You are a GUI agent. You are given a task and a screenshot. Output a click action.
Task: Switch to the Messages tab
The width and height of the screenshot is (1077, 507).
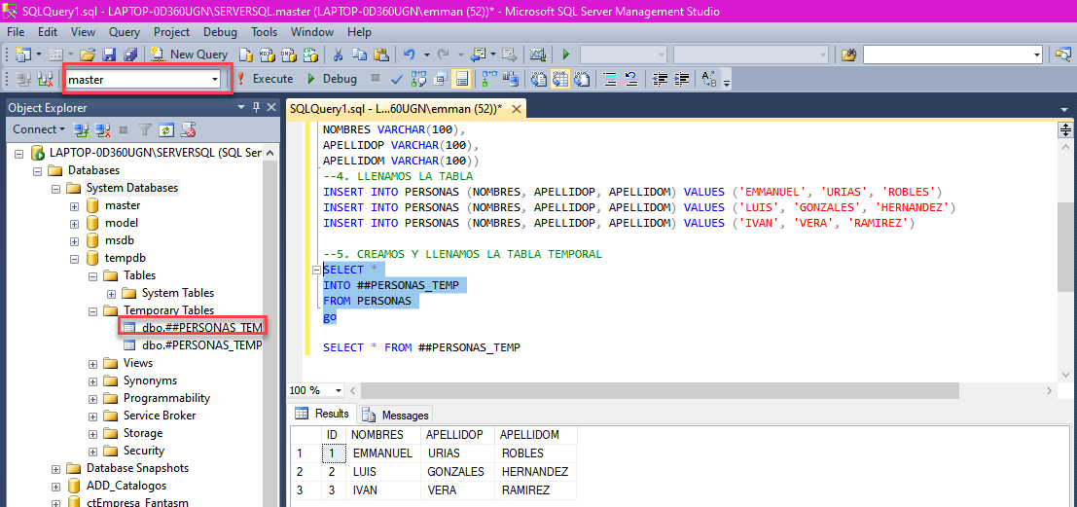coord(396,415)
